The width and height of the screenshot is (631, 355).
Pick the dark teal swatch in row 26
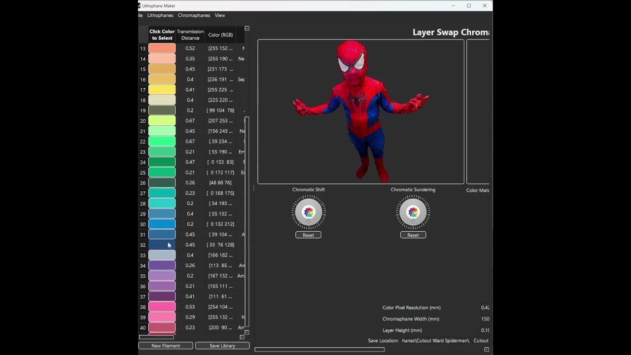coord(162,183)
